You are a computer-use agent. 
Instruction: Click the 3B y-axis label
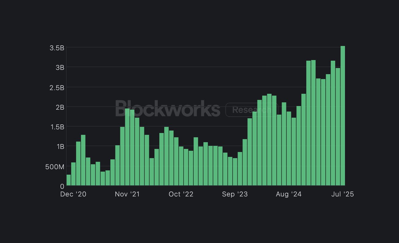pos(60,67)
